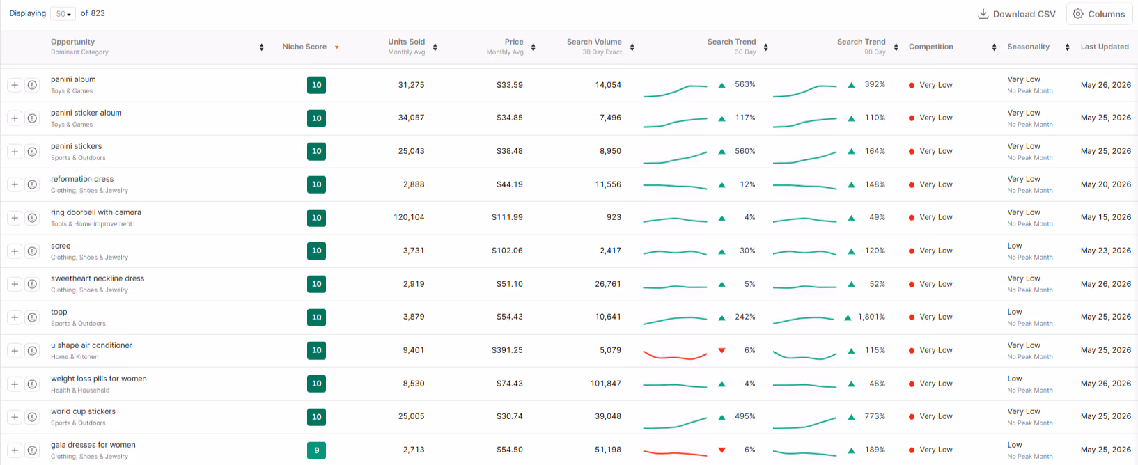Open the u shape air conditioner link
The width and height of the screenshot is (1138, 465).
click(x=91, y=345)
